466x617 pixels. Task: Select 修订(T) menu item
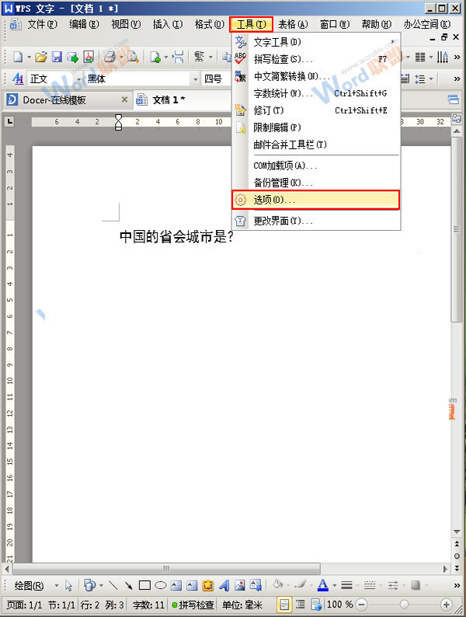click(316, 110)
